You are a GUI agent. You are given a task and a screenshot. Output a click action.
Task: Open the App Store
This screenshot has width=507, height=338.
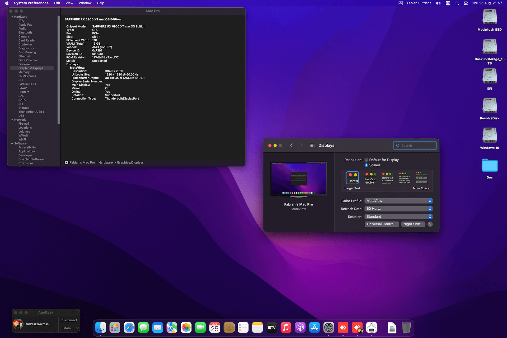point(314,327)
